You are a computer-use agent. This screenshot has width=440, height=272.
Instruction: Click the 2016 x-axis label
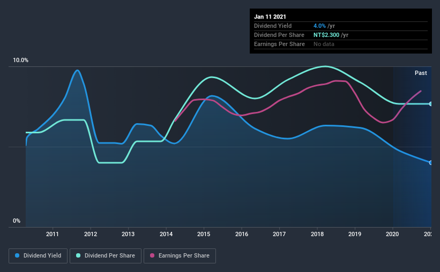tap(242, 234)
